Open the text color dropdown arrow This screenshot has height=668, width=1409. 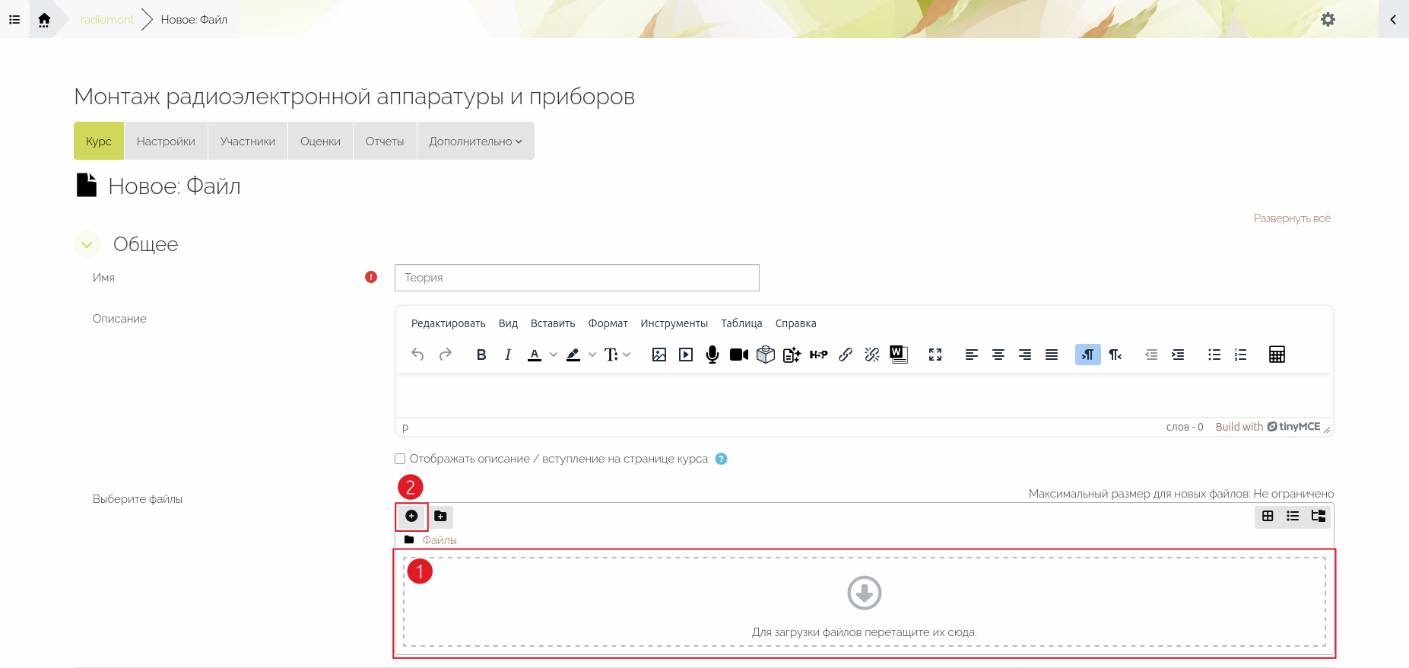click(x=554, y=355)
